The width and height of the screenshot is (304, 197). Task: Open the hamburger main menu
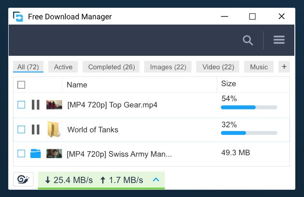(x=279, y=40)
